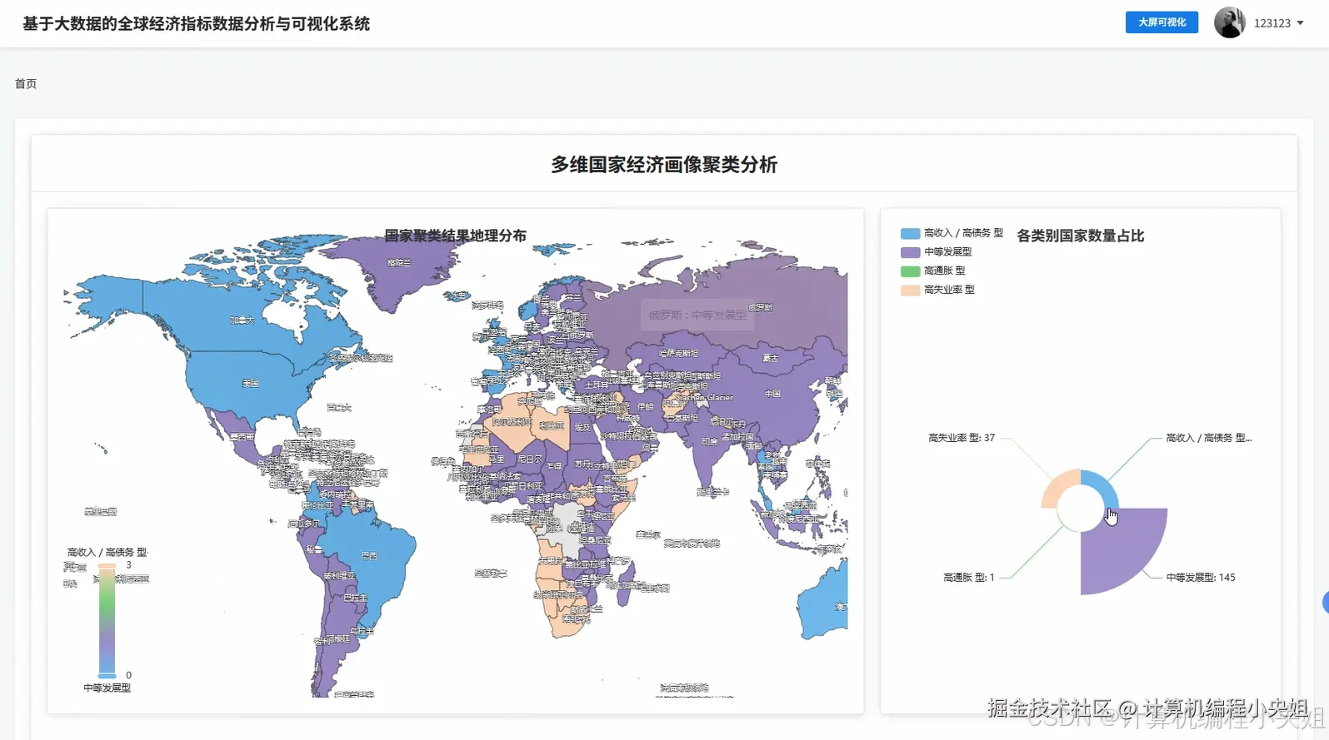Click the system title at top left

(196, 24)
